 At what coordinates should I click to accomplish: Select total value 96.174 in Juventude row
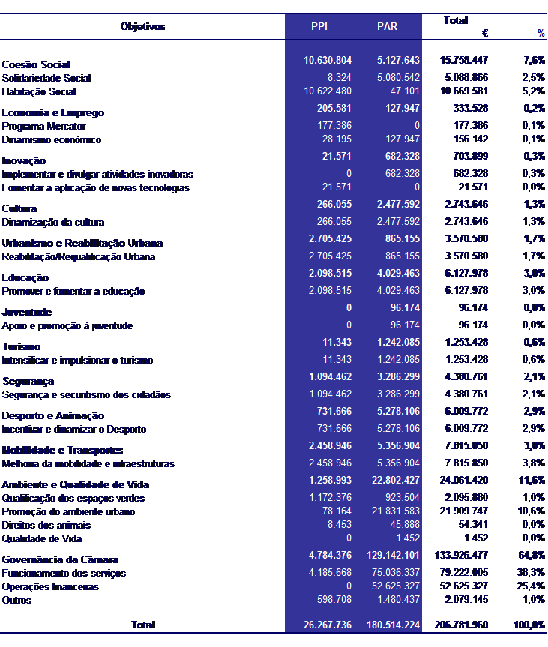[473, 308]
